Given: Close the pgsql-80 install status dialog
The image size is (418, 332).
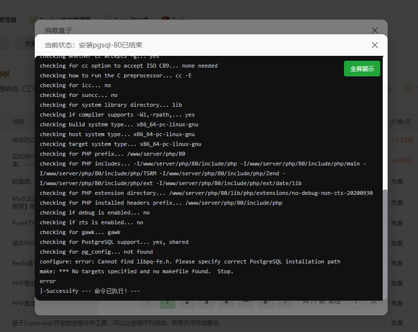Looking at the screenshot, I should [375, 45].
